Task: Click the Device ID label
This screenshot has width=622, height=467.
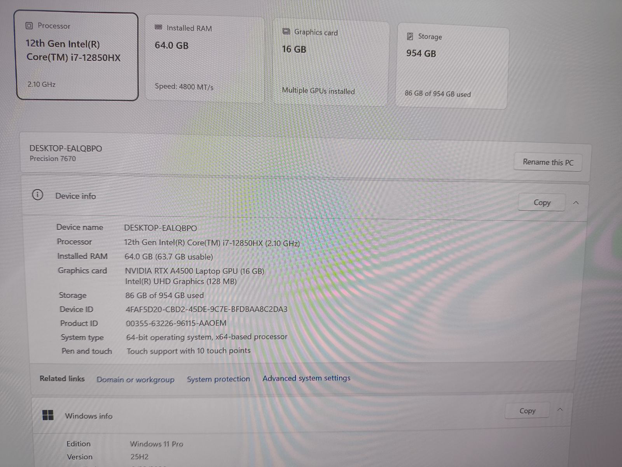Action: [x=76, y=309]
